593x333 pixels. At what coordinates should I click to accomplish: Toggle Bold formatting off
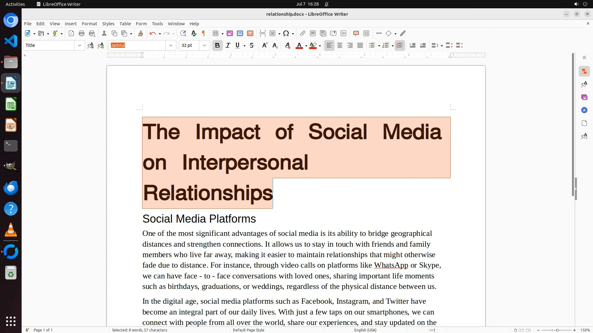click(217, 46)
